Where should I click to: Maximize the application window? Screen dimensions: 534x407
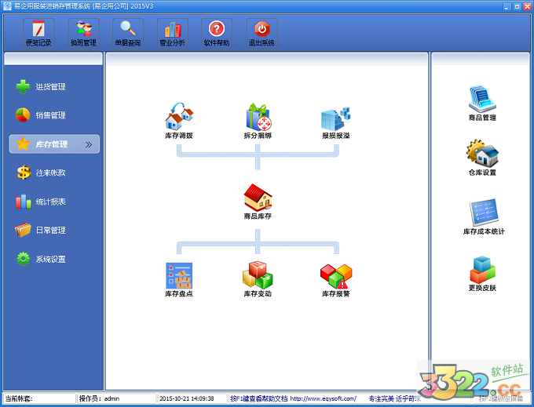pyautogui.click(x=517, y=6)
